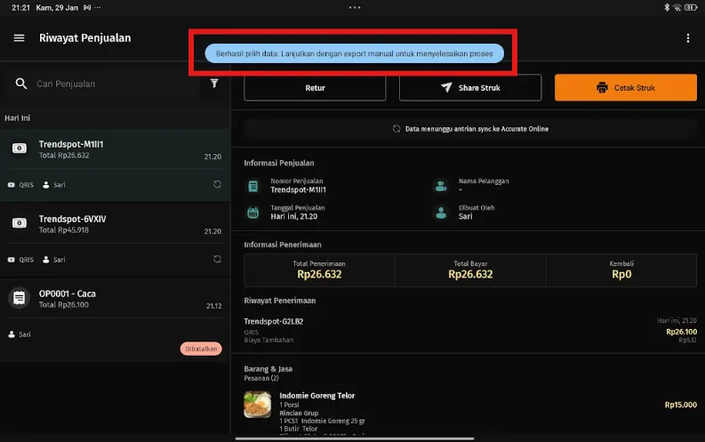Tap sync icon on Trendspot-6VXIV row
The width and height of the screenshot is (705, 442).
(x=217, y=259)
